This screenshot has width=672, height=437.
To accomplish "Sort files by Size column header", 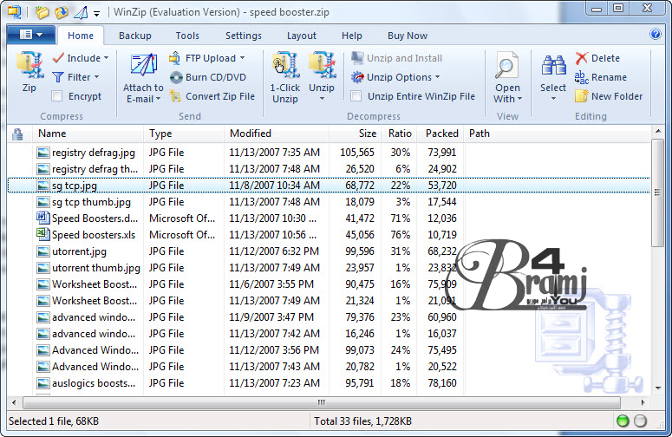I will pyautogui.click(x=355, y=134).
